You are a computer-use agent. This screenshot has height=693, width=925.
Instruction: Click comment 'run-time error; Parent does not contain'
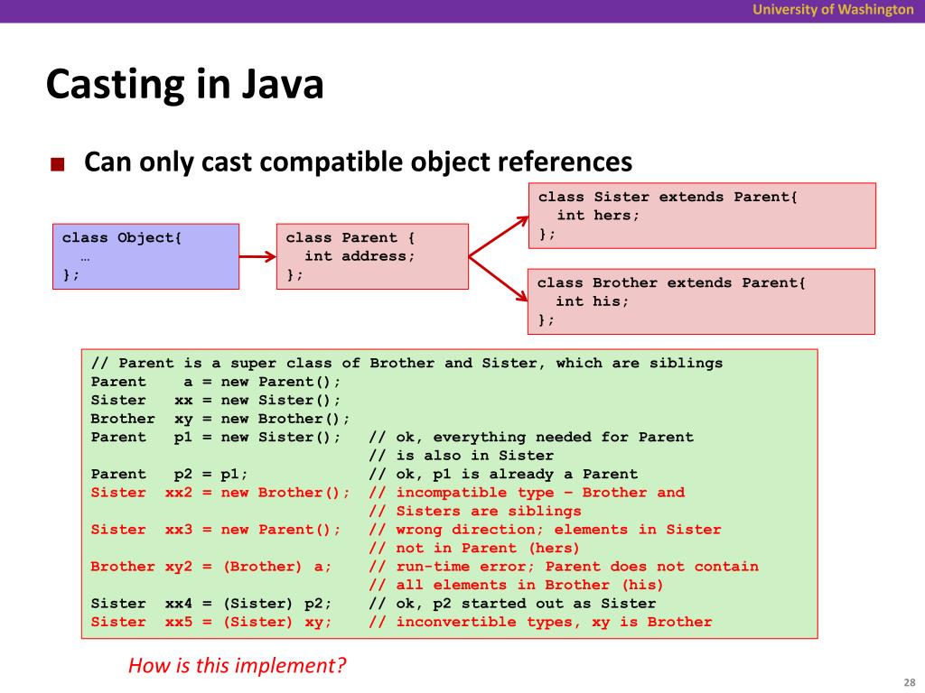[564, 567]
